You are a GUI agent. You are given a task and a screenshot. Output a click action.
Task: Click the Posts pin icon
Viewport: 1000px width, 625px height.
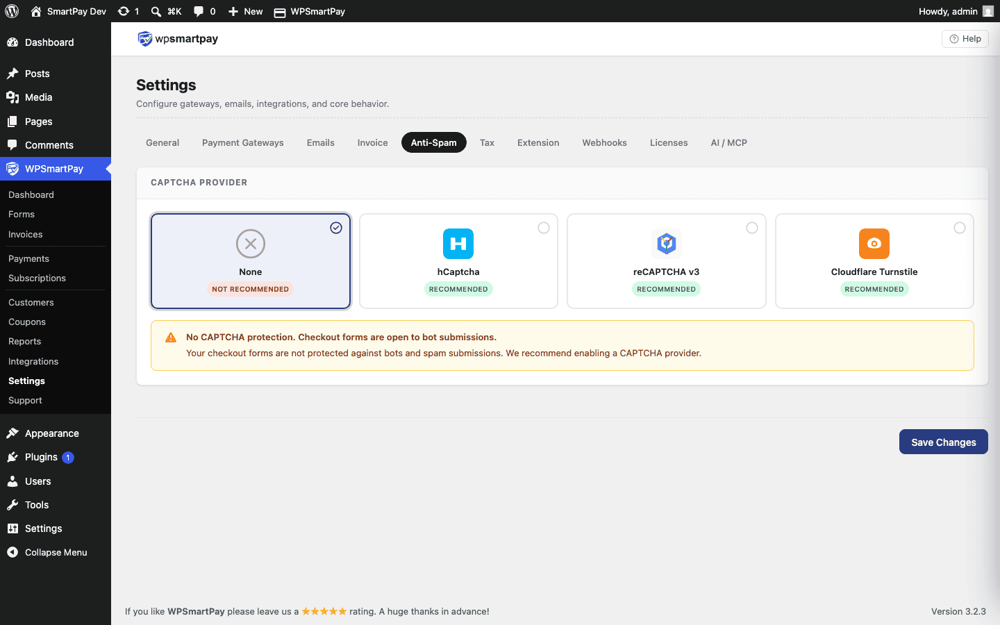click(12, 74)
